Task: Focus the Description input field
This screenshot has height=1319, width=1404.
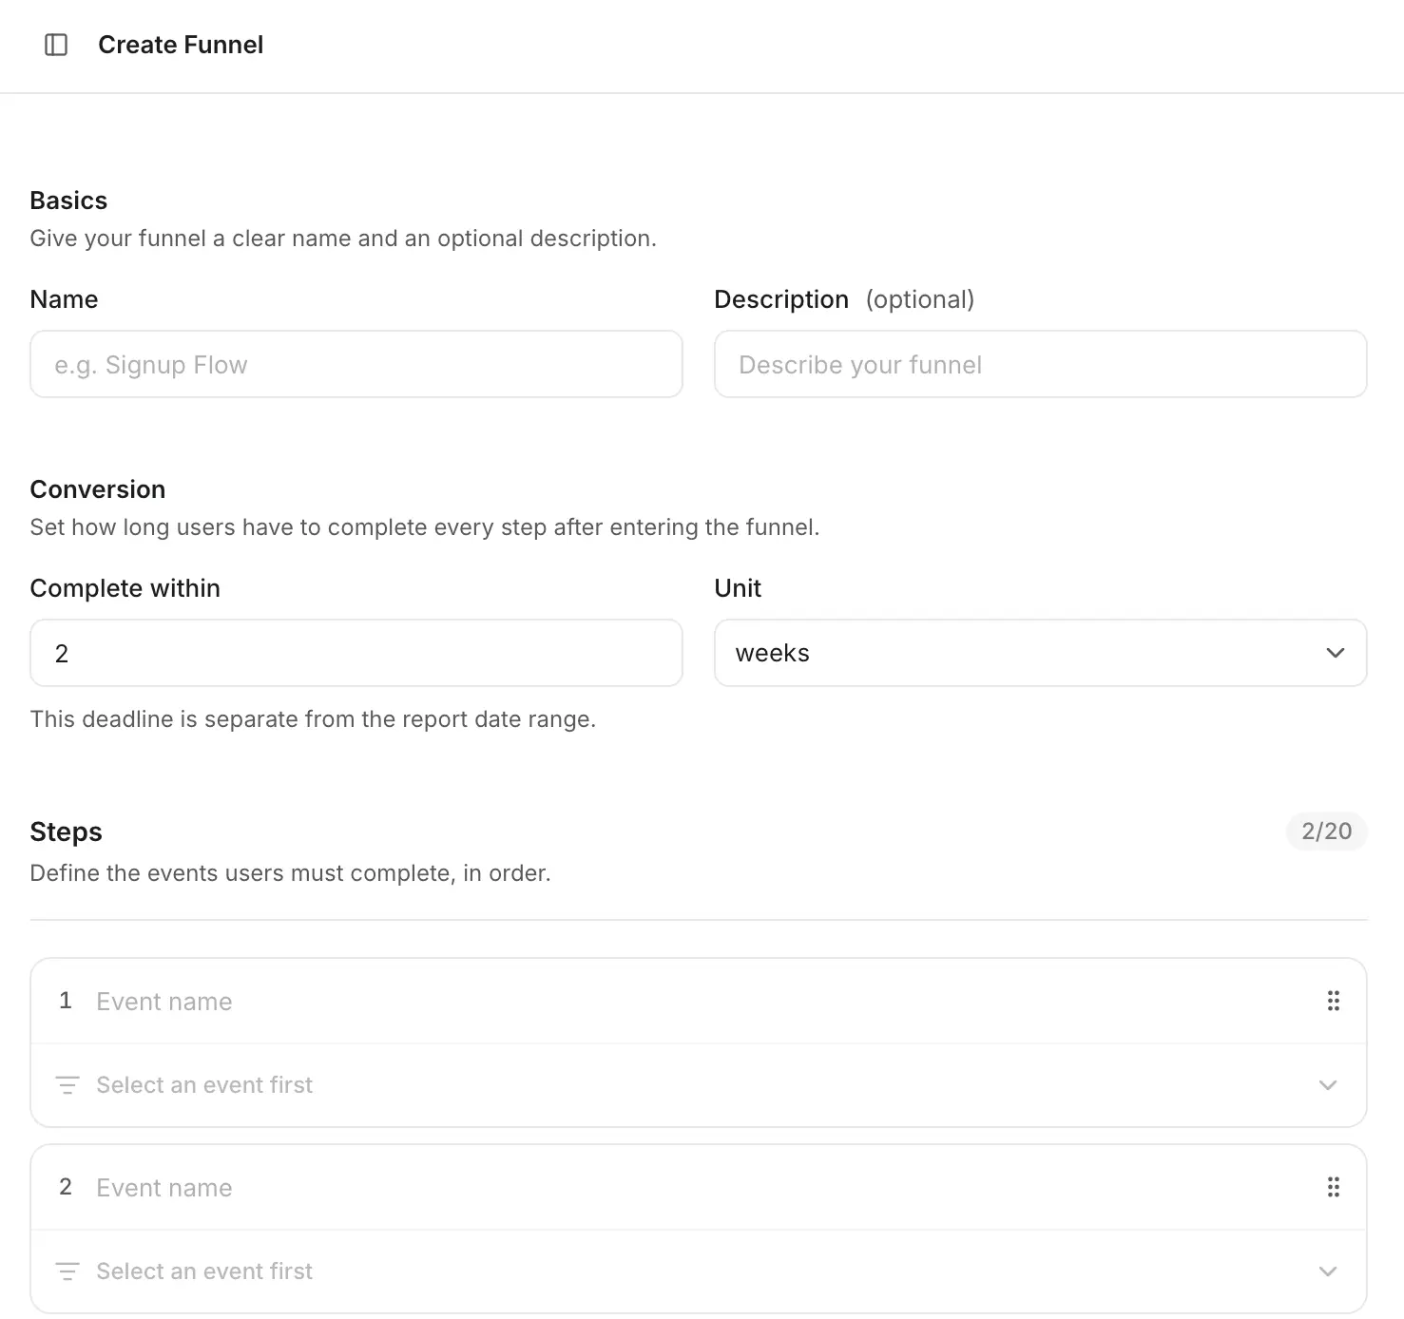Action: click(x=1041, y=364)
